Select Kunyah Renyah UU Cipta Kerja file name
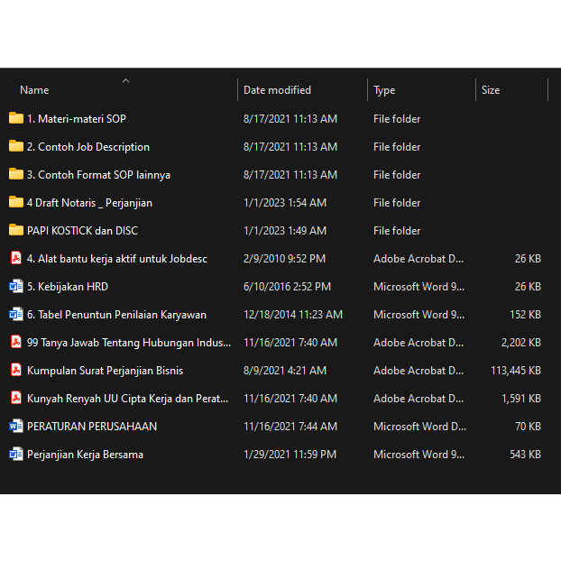The height and width of the screenshot is (561, 561). 127,398
